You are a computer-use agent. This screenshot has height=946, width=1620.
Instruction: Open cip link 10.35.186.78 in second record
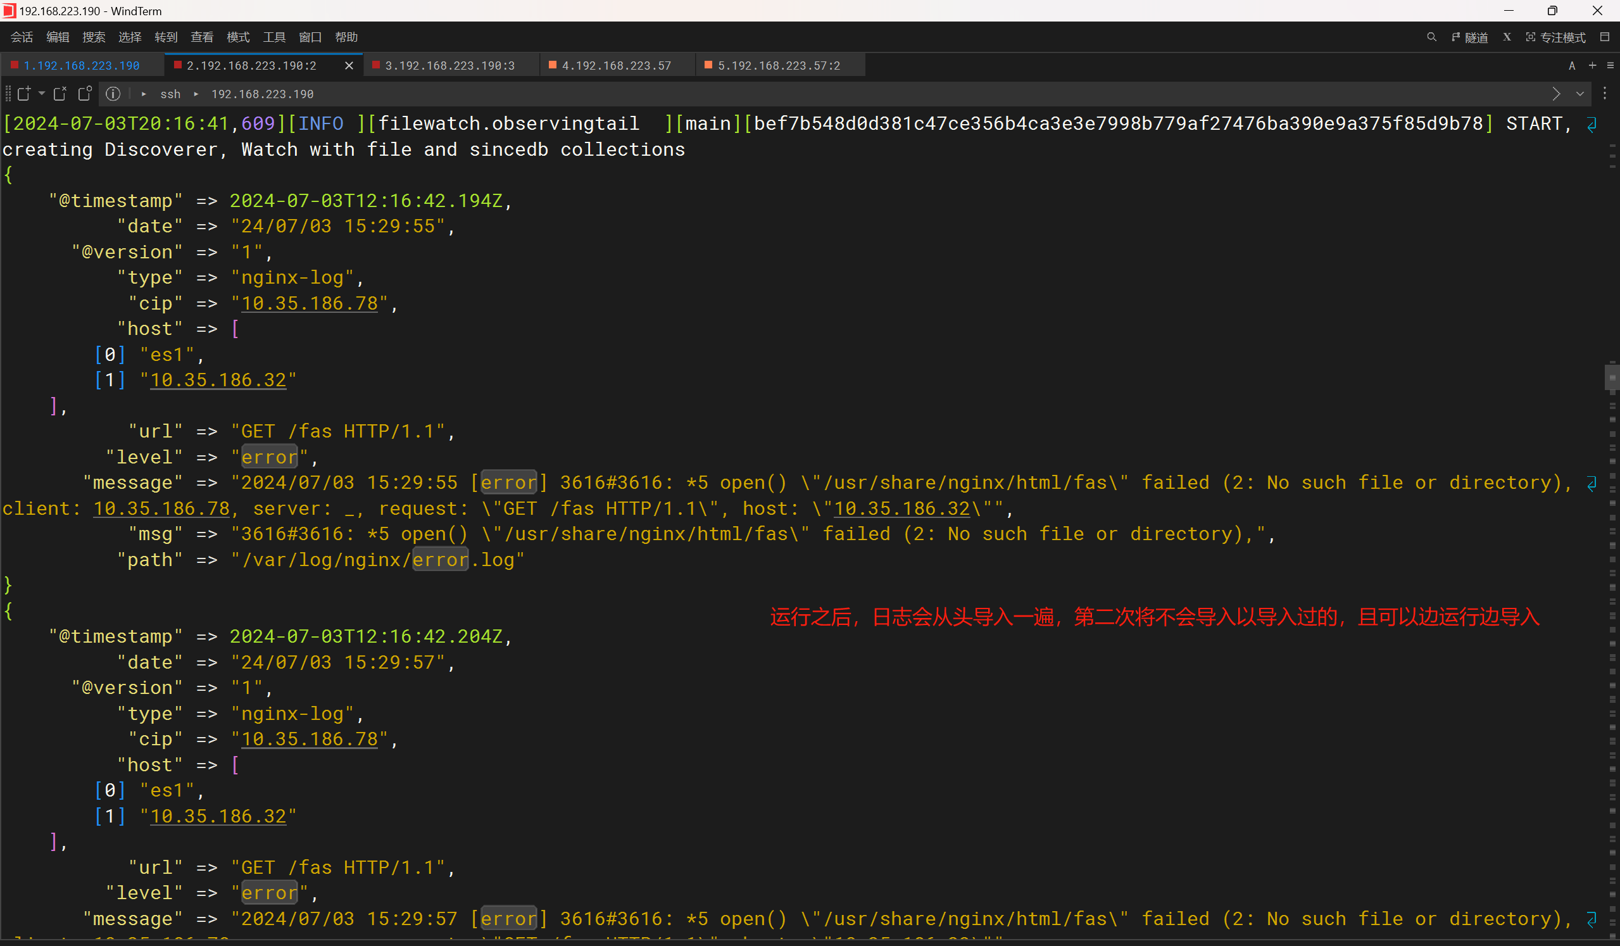310,739
